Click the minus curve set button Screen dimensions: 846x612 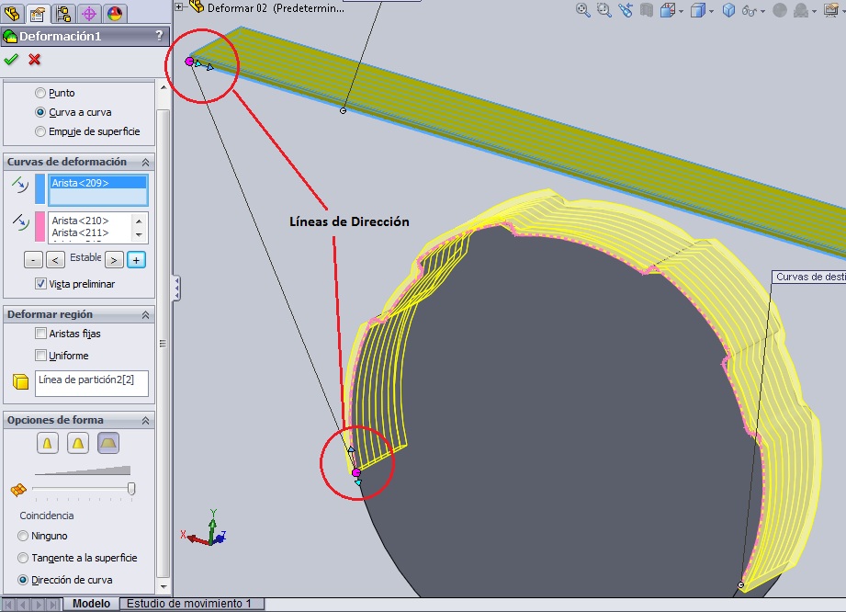pos(33,260)
